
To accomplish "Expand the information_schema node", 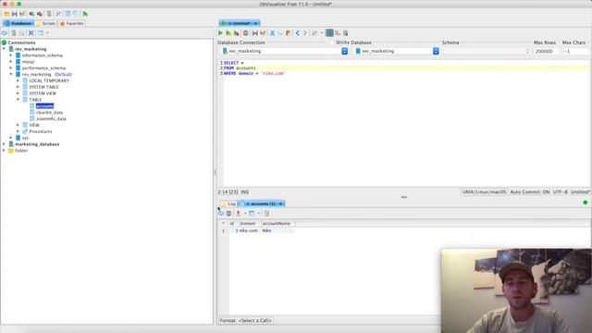I will [11, 55].
